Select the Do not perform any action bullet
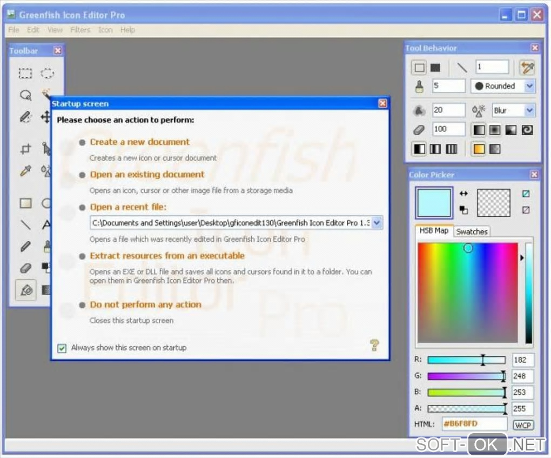 [x=82, y=305]
